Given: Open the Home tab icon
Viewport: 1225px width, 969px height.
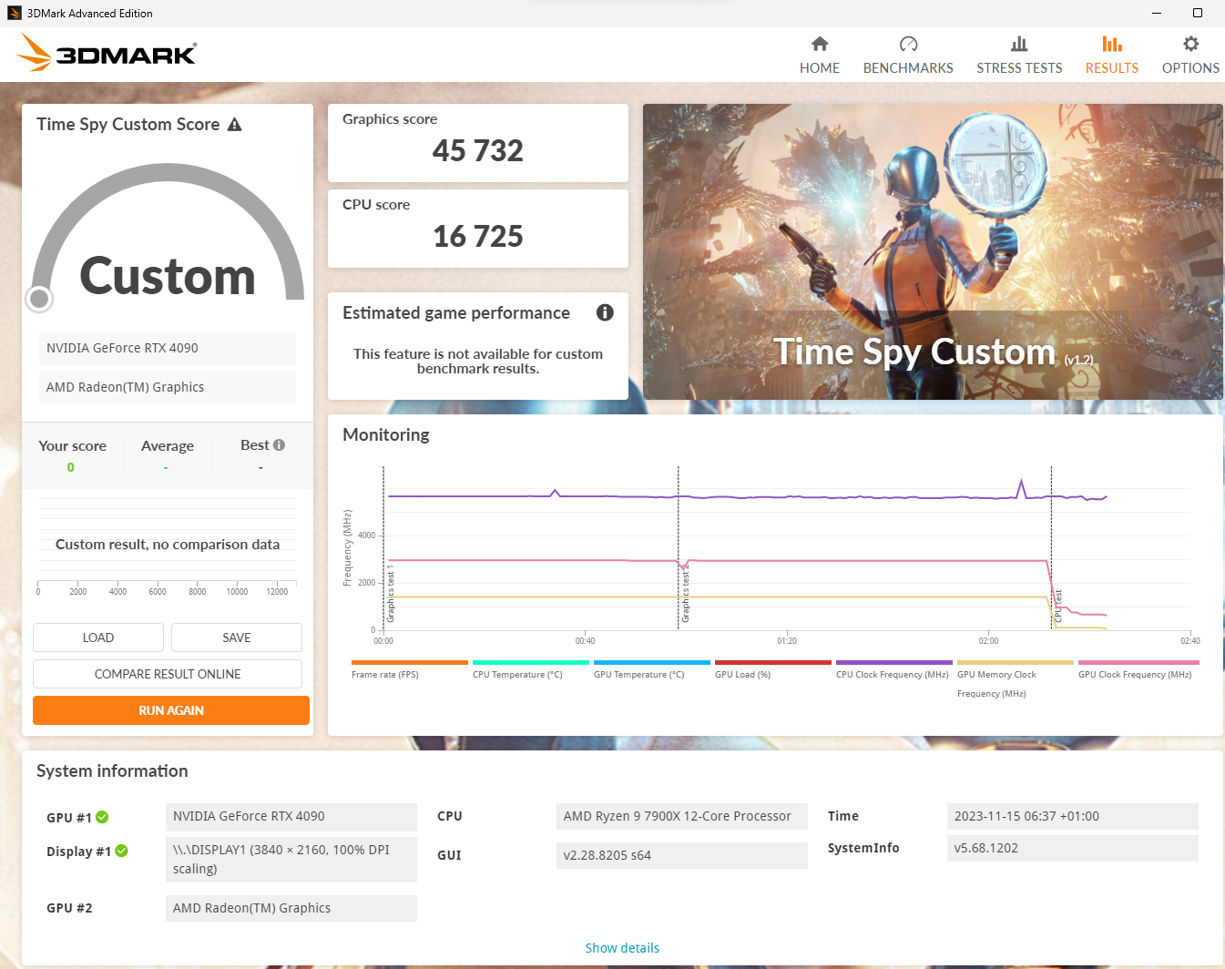Looking at the screenshot, I should (820, 44).
